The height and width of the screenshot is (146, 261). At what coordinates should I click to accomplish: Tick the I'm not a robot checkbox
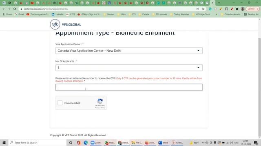[x=60, y=103]
